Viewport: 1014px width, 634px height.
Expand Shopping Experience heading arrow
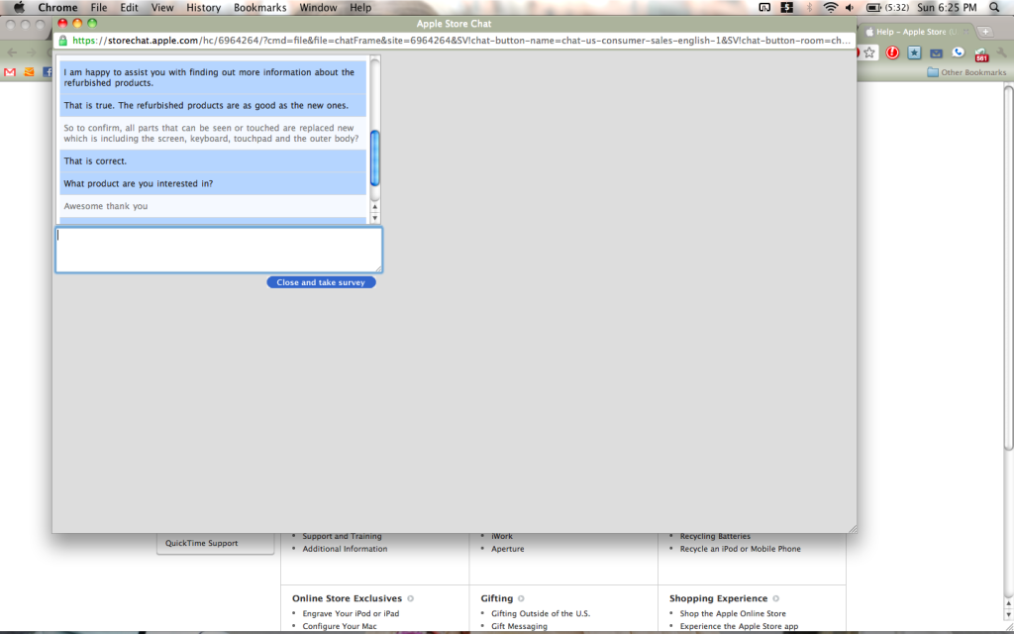tap(776, 598)
